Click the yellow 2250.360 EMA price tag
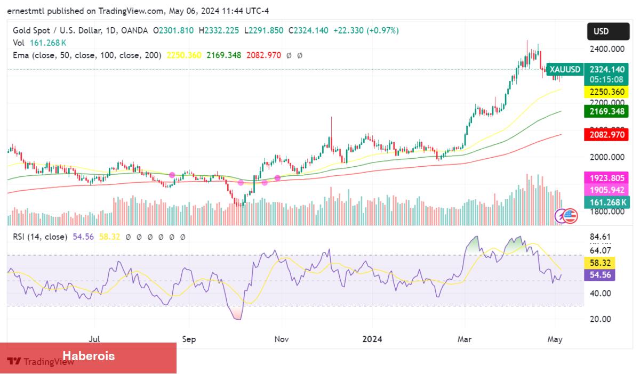 pos(607,92)
